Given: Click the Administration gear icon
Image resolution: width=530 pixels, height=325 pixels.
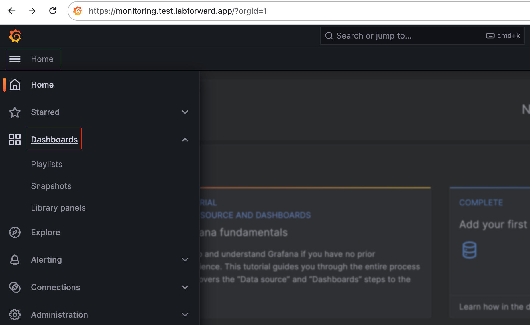Looking at the screenshot, I should (15, 315).
